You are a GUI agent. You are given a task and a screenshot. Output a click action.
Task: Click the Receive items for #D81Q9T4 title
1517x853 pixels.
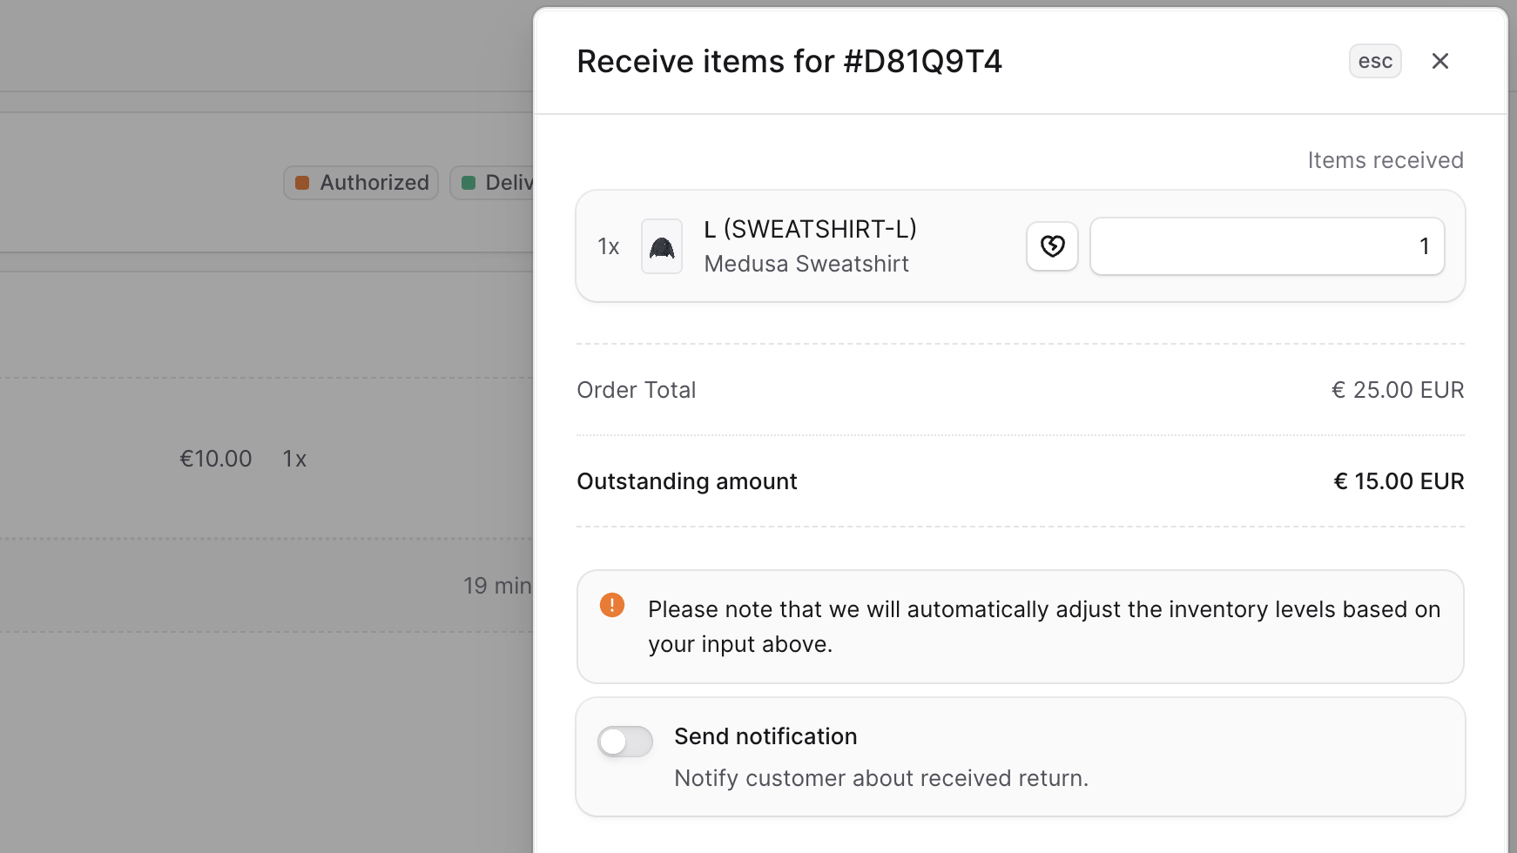point(789,62)
